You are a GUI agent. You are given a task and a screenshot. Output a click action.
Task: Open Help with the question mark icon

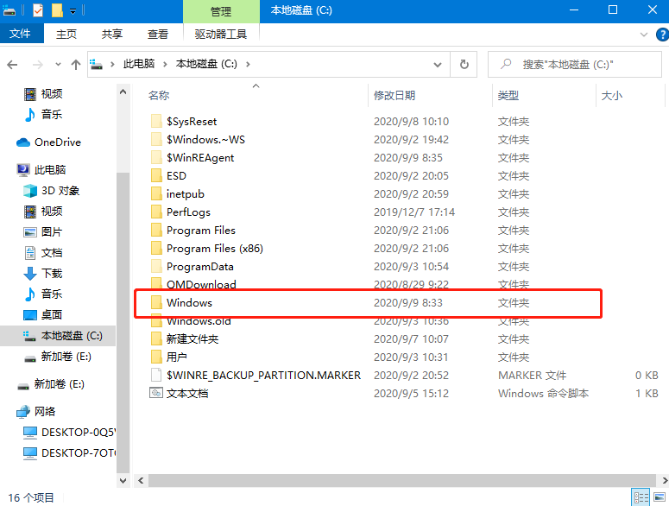click(663, 35)
